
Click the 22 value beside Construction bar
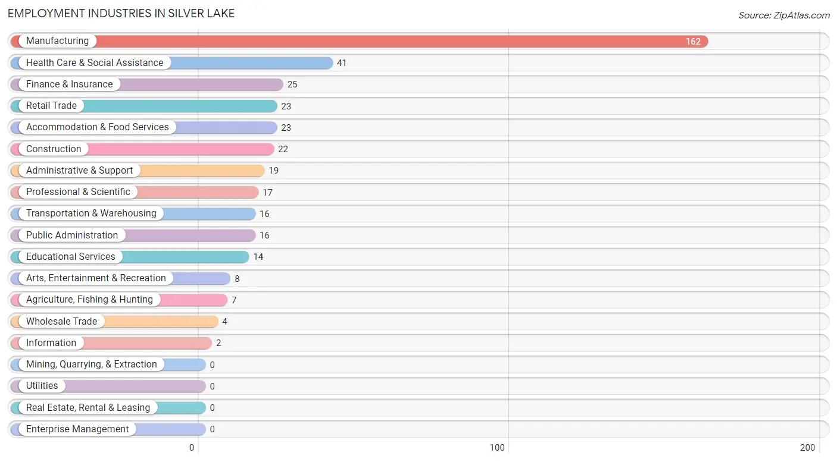point(283,149)
